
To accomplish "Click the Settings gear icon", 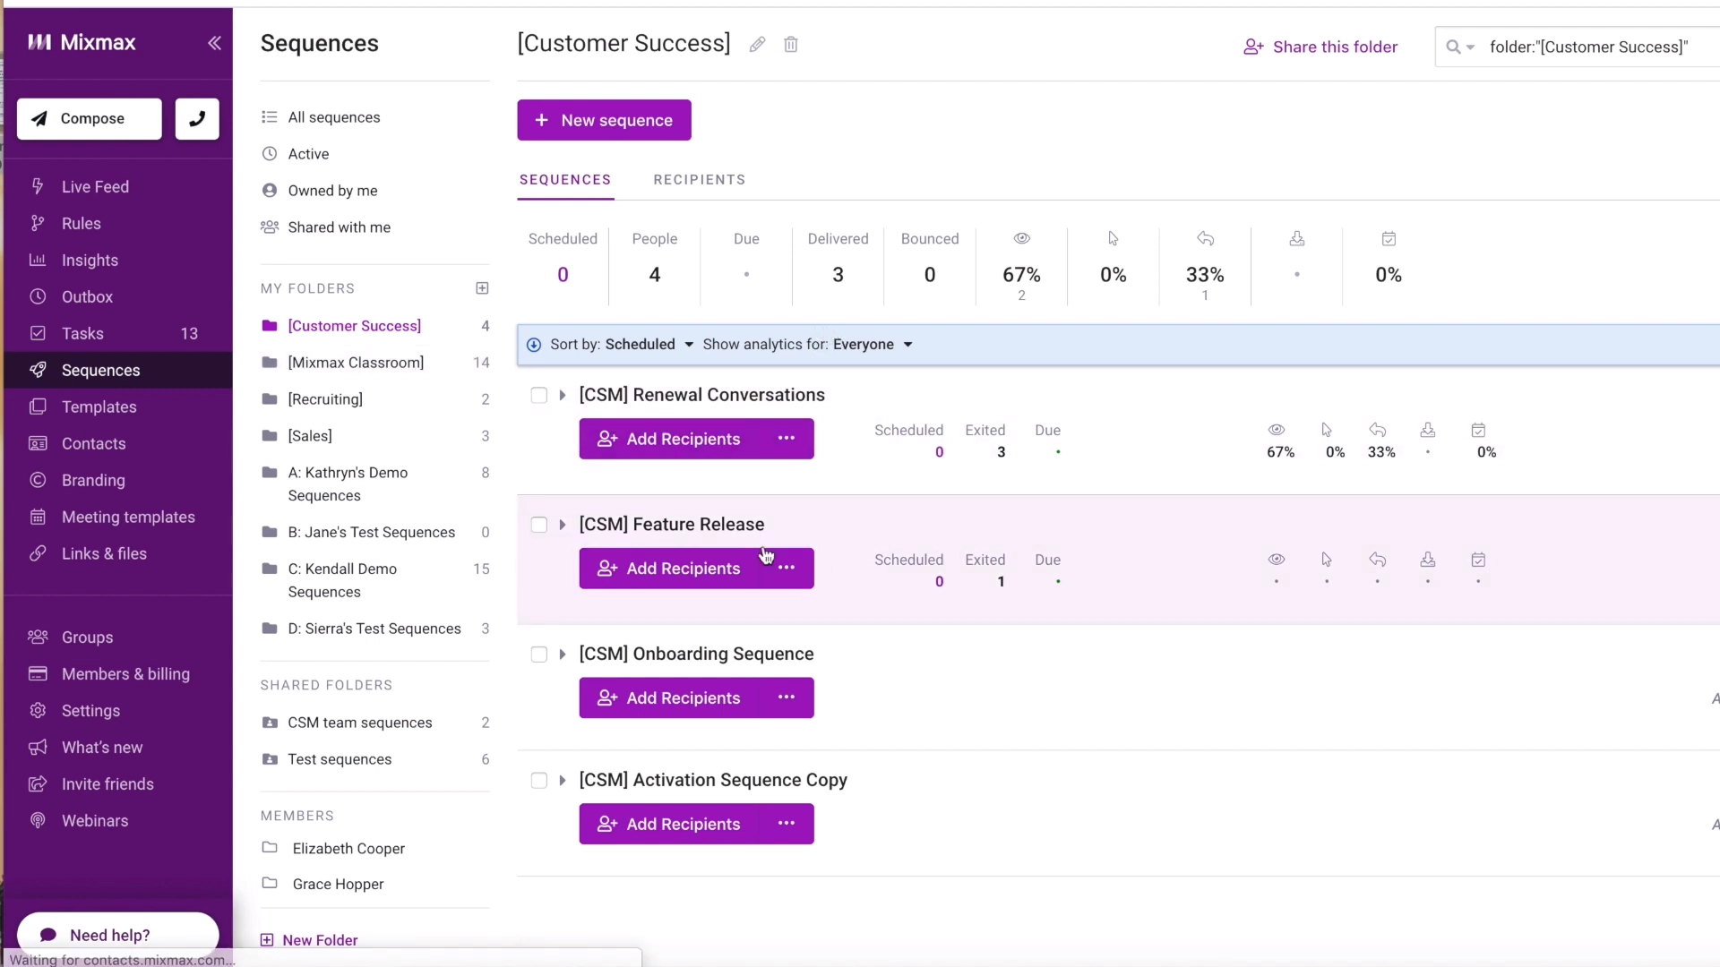I will coord(38,710).
